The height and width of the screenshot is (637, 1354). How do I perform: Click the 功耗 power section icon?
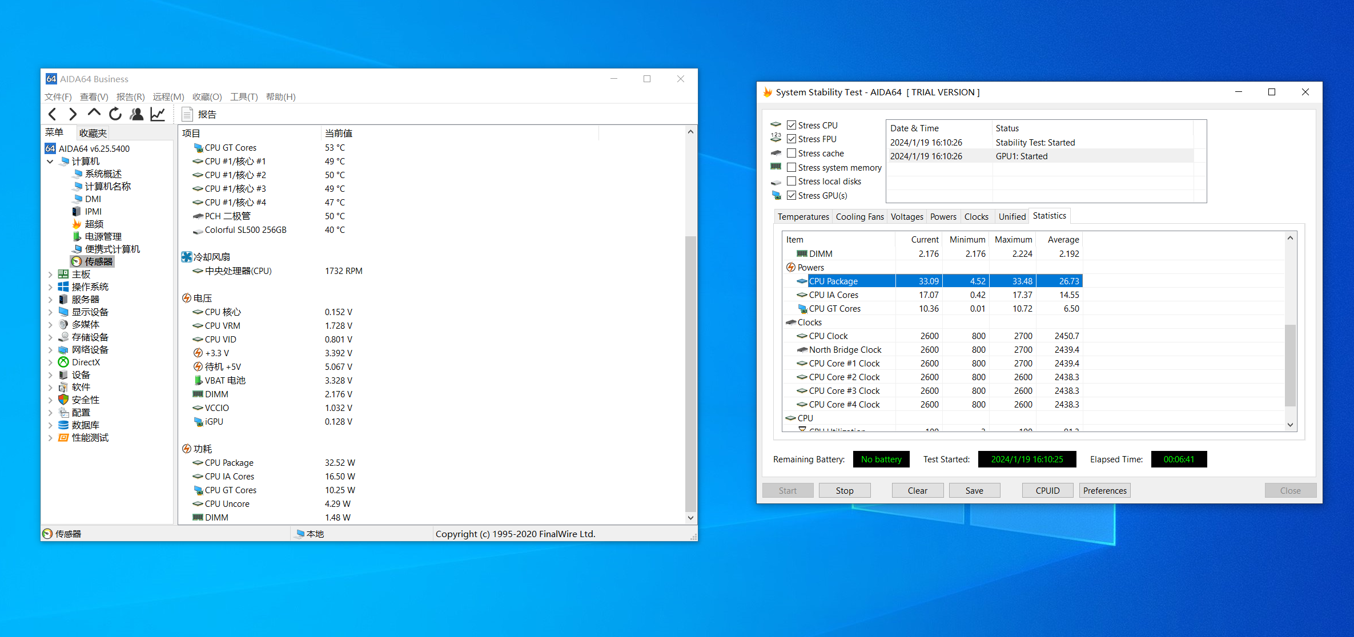coord(187,449)
